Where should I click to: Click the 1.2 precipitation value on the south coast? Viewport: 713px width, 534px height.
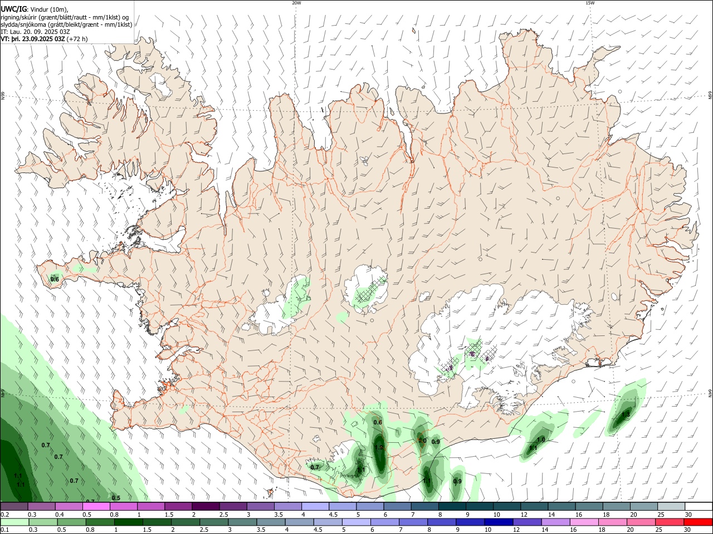379,447
